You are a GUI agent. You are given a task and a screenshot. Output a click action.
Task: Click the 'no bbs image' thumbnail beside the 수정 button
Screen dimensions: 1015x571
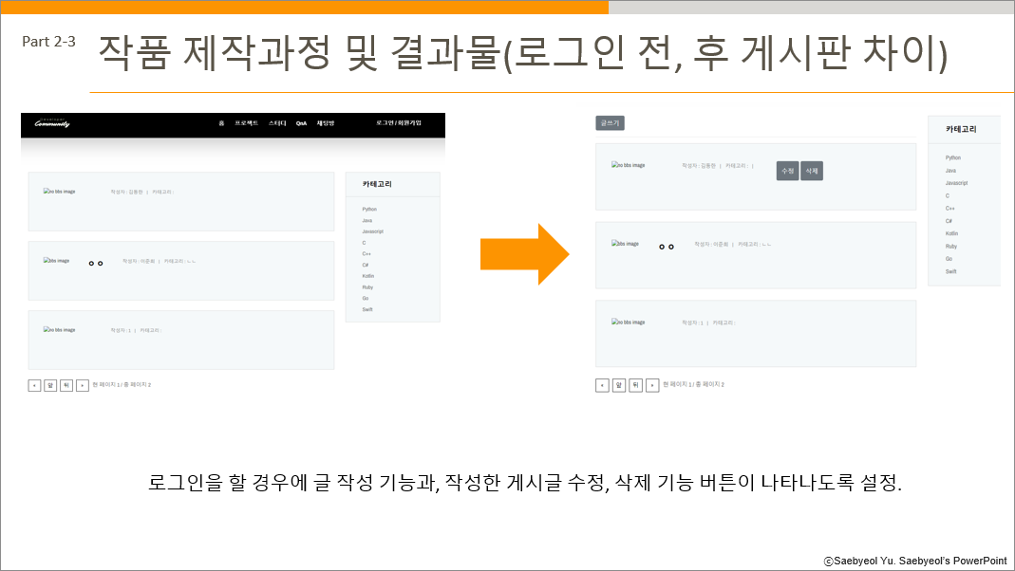click(x=628, y=165)
